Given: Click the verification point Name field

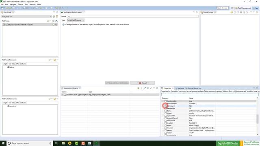Looking at the screenshot, I should pos(132,16).
